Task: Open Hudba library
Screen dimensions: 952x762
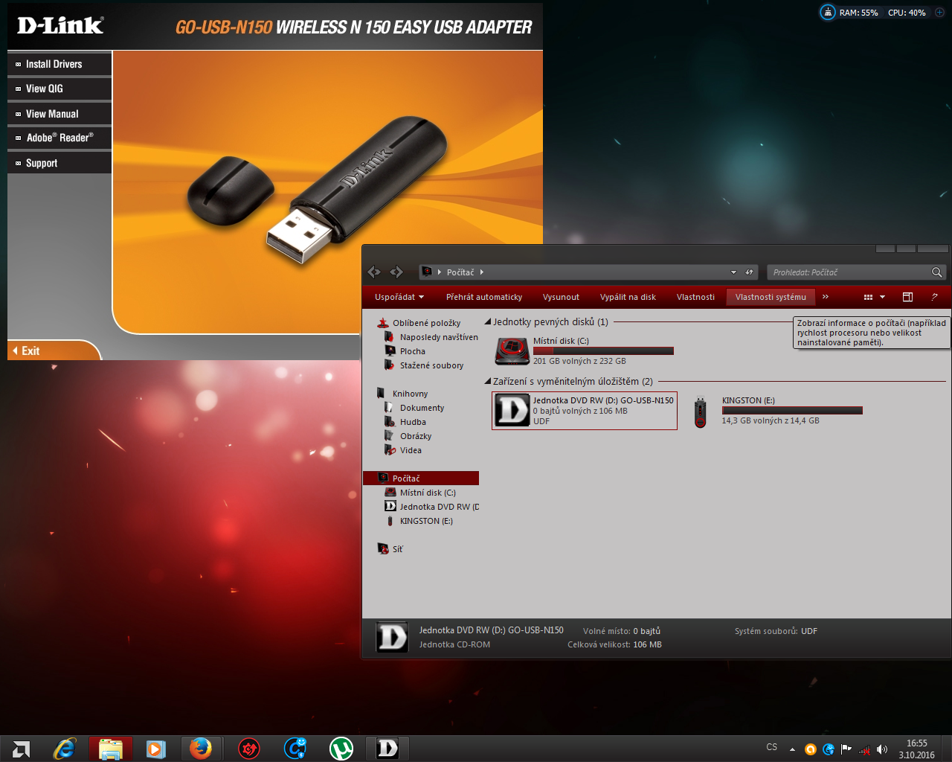Action: tap(413, 422)
